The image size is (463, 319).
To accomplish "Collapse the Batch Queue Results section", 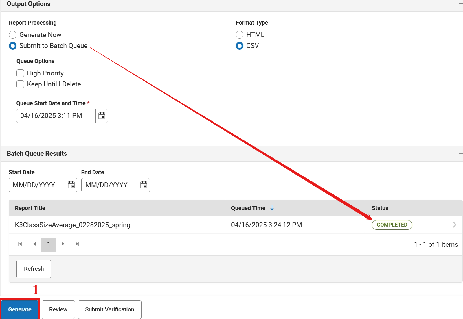I will pos(461,153).
